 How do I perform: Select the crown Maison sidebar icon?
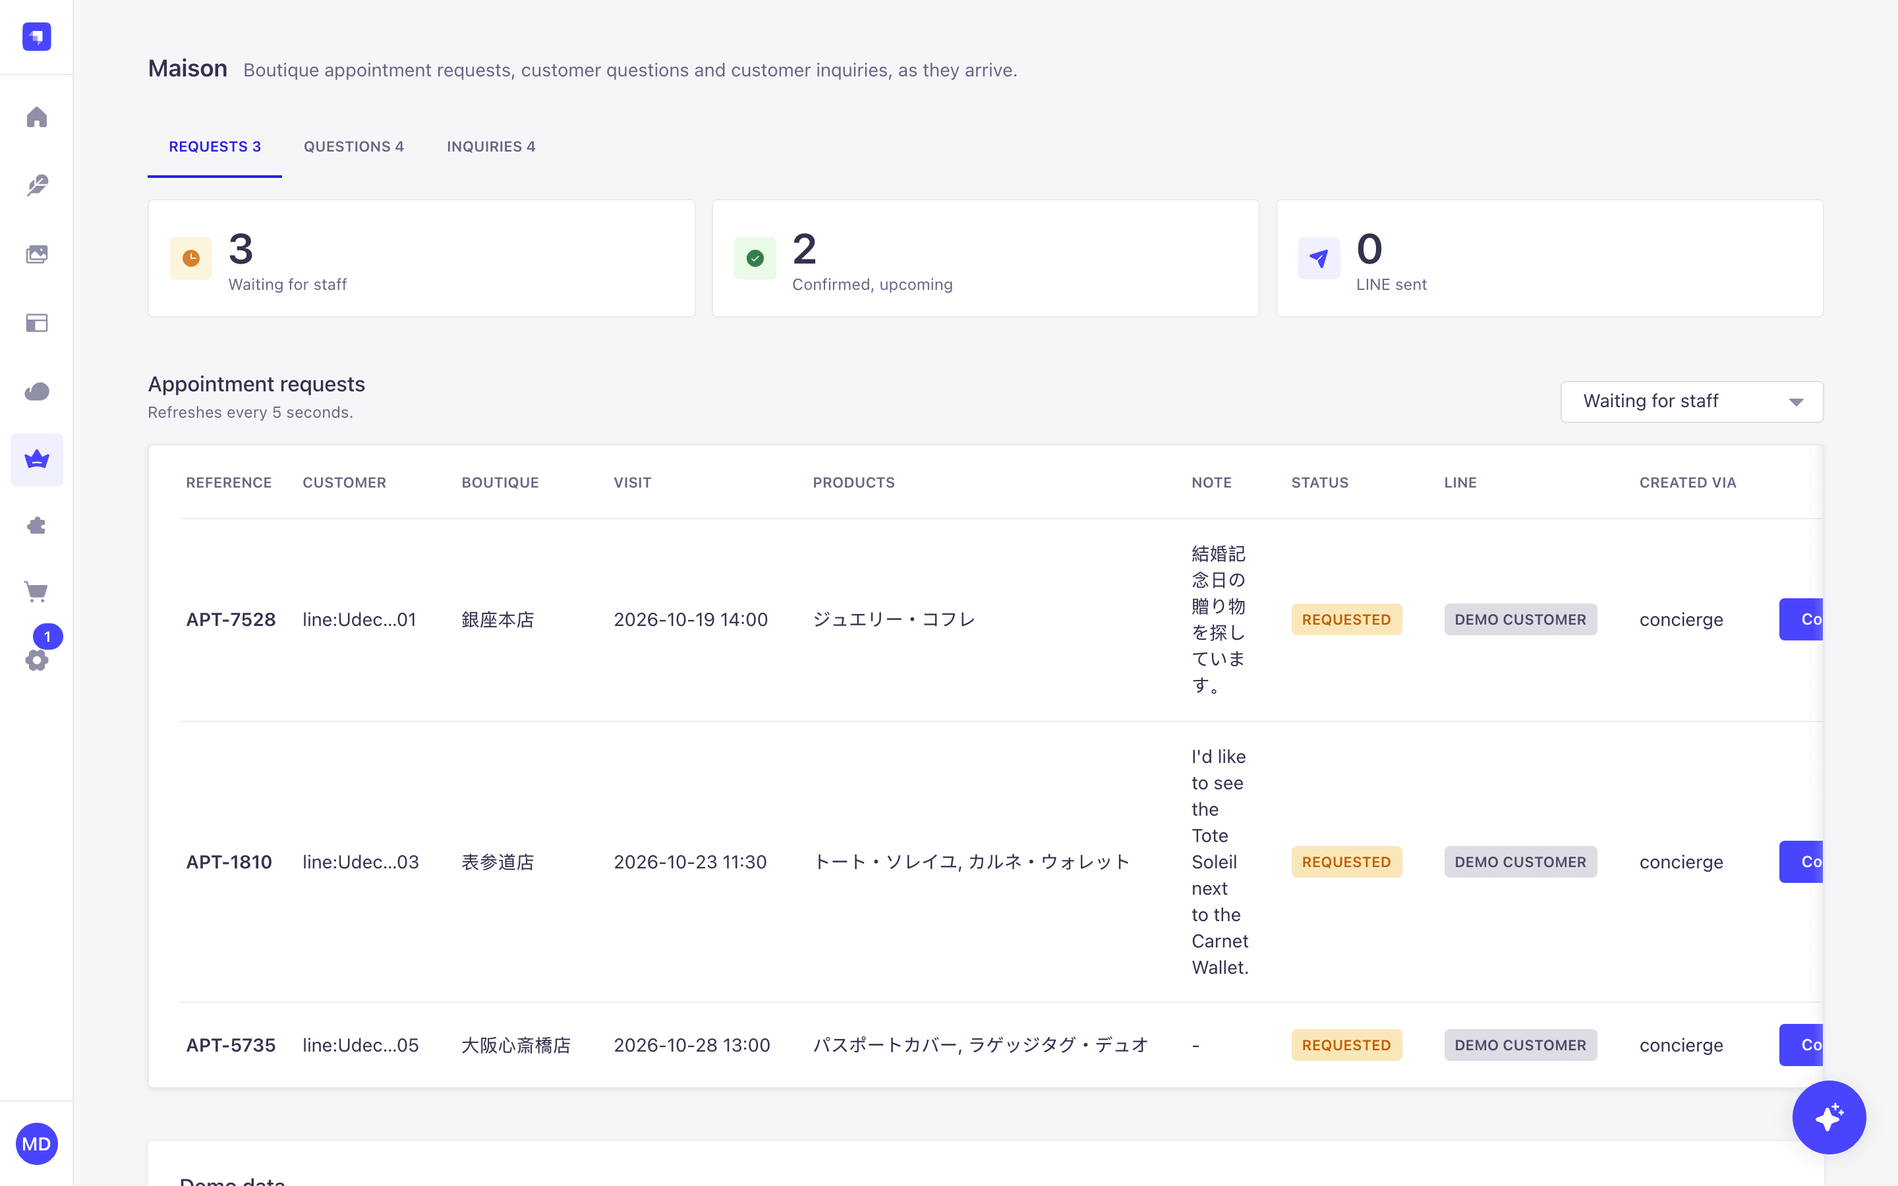point(36,460)
